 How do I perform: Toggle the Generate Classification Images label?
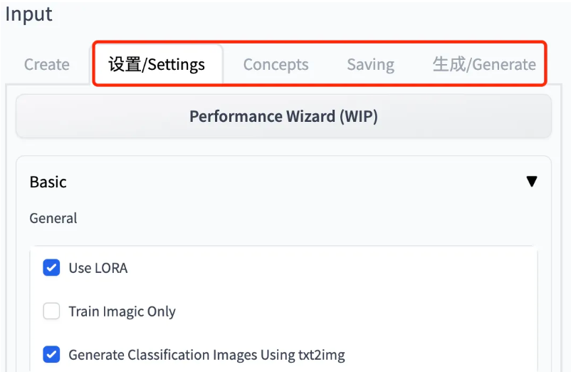(x=206, y=354)
